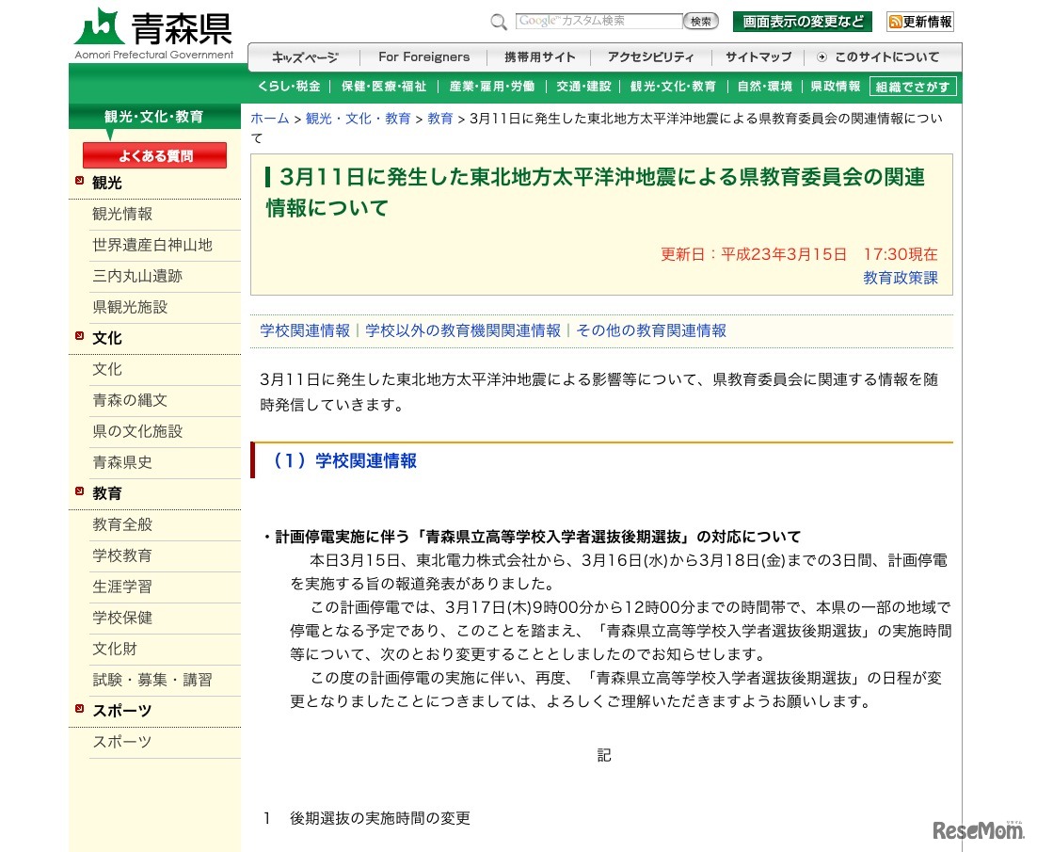Select the For Foreigners menu item
The height and width of the screenshot is (852, 1037).
[423, 56]
